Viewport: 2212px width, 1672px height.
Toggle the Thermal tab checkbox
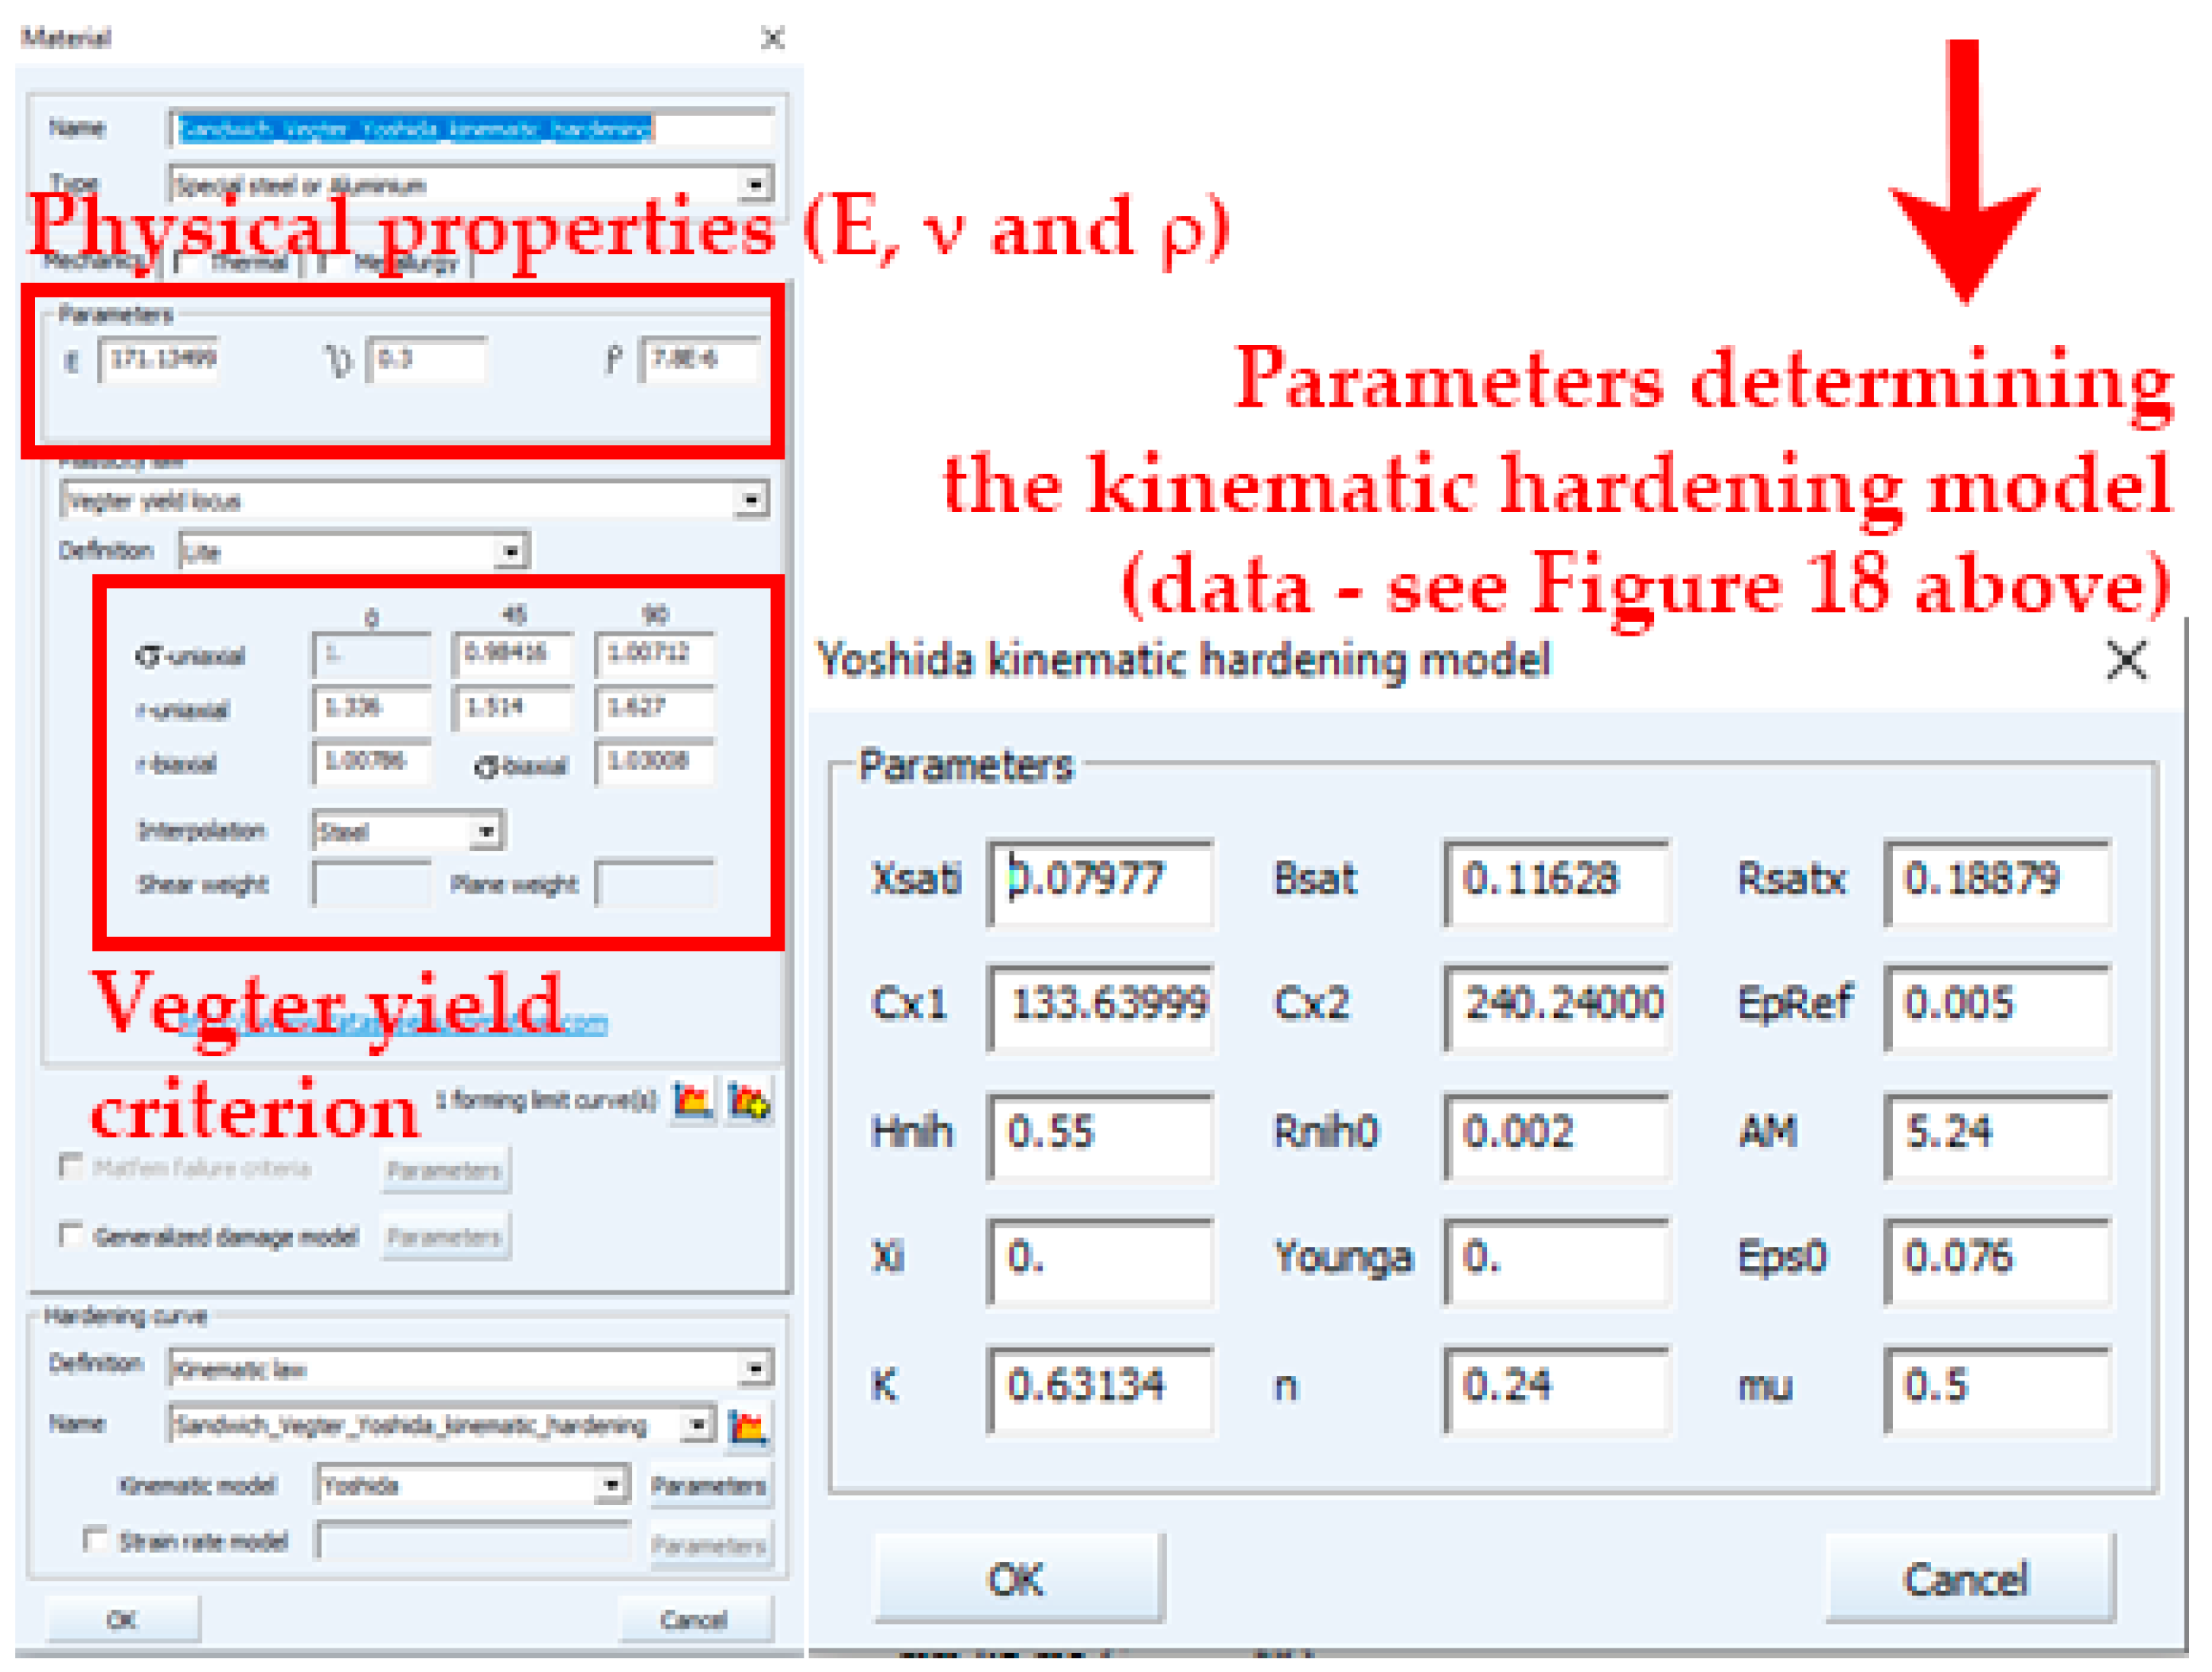(x=186, y=262)
